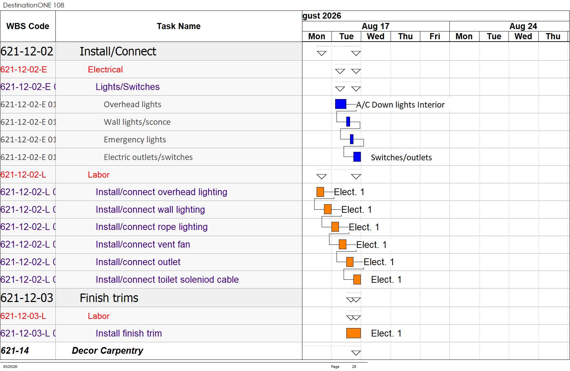Select the Electrical task name
570x371 pixels.
coord(105,69)
